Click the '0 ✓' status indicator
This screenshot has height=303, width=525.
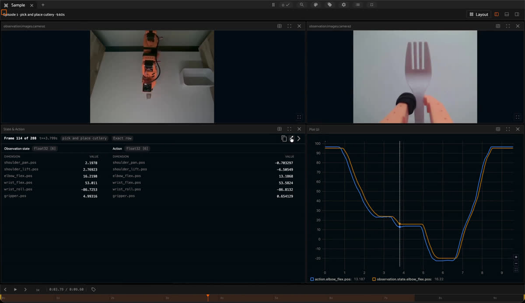pyautogui.click(x=286, y=5)
